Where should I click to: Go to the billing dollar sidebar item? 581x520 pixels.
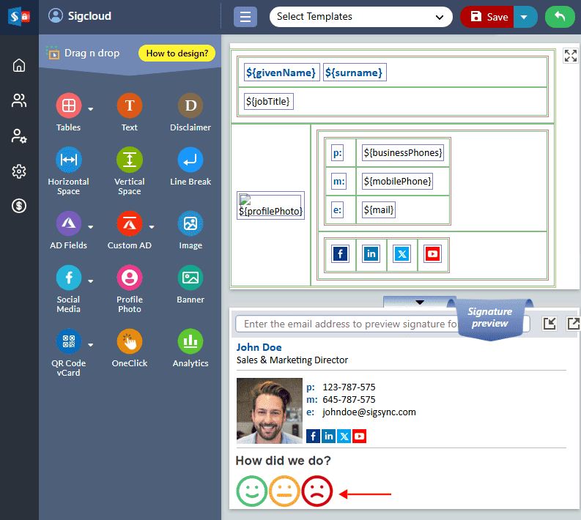coord(19,206)
